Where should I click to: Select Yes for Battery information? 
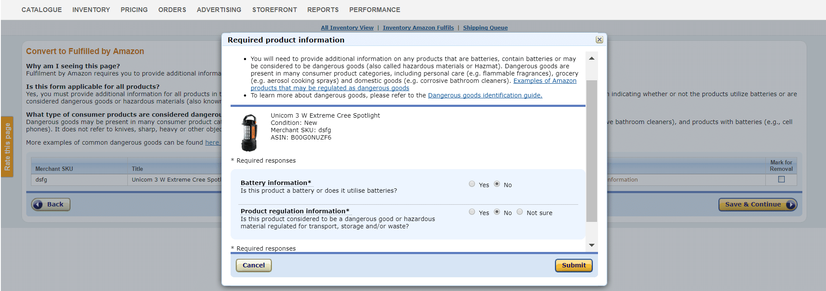pos(472,184)
